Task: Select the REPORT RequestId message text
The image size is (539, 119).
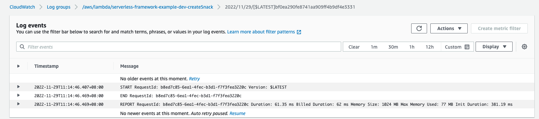Action: [316, 104]
